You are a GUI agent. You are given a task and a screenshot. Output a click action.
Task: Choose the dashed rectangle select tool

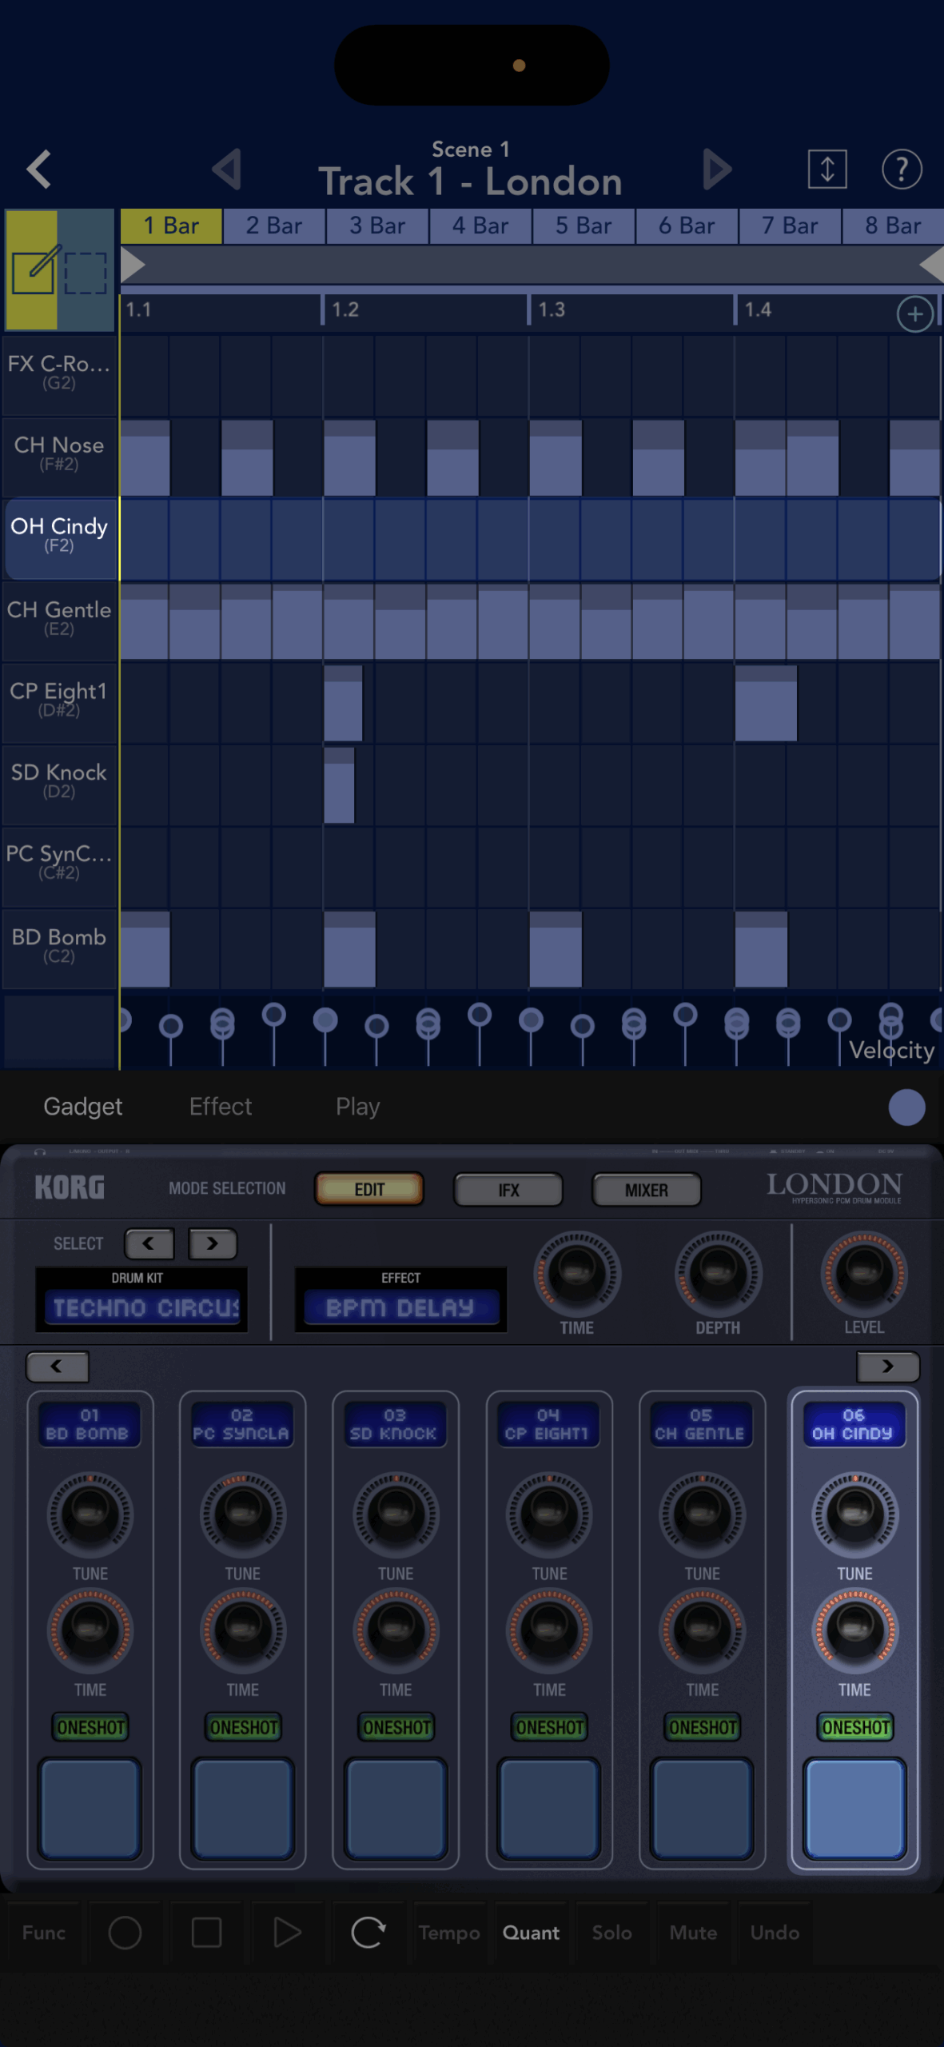[x=86, y=272]
